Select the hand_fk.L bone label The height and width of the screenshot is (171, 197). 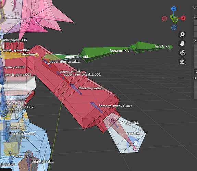point(162,47)
